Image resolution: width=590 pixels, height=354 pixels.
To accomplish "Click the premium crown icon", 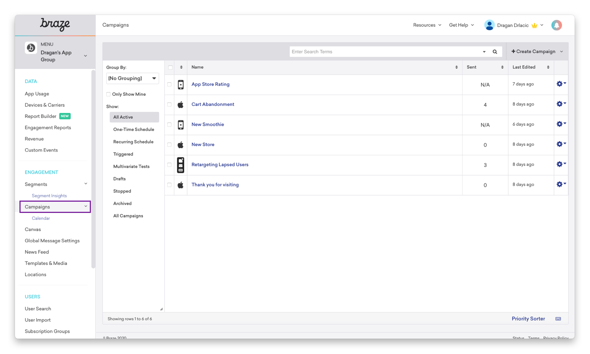I will (x=534, y=25).
